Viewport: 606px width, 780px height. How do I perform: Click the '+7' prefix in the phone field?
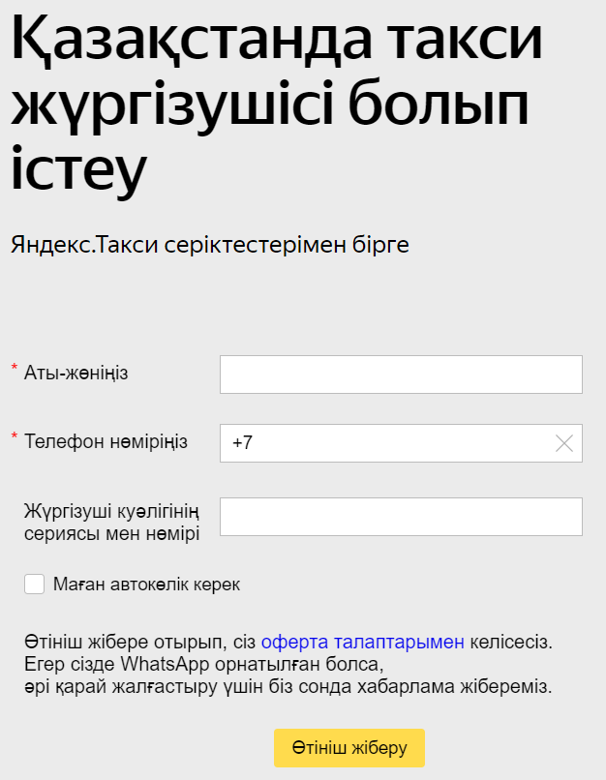[242, 442]
